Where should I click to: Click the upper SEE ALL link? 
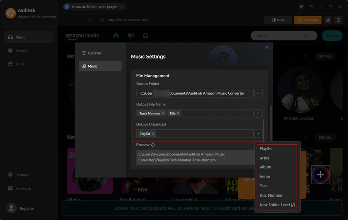(x=325, y=56)
